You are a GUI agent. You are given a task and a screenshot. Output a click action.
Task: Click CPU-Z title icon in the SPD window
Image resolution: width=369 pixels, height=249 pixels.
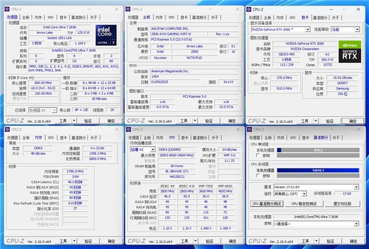click(128, 129)
